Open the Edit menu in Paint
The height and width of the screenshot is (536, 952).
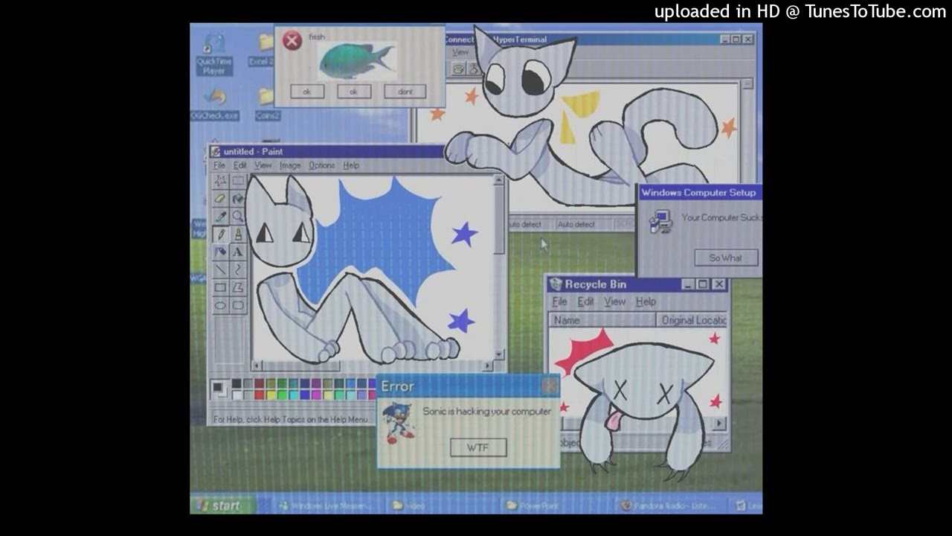tap(239, 165)
